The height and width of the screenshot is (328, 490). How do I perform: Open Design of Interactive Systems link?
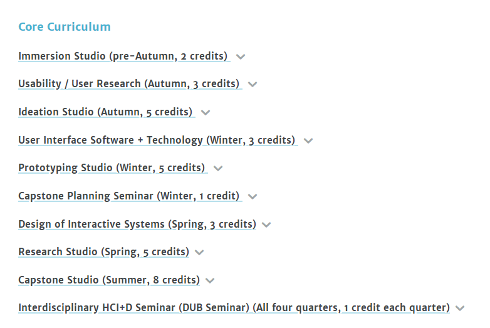137,224
